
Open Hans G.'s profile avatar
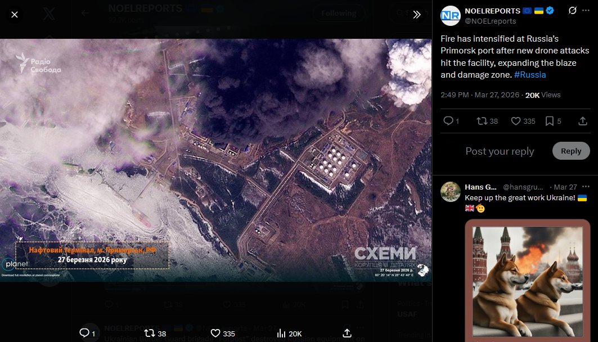point(451,191)
